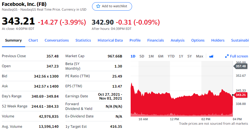Click the Market Cap label
This screenshot has width=249, height=130.
pyautogui.click(x=75, y=56)
